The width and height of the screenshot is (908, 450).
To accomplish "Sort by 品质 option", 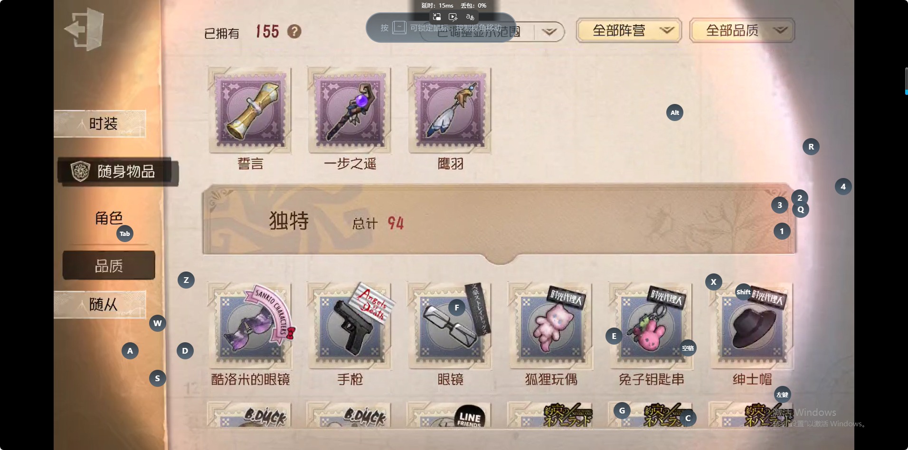I will [x=109, y=265].
